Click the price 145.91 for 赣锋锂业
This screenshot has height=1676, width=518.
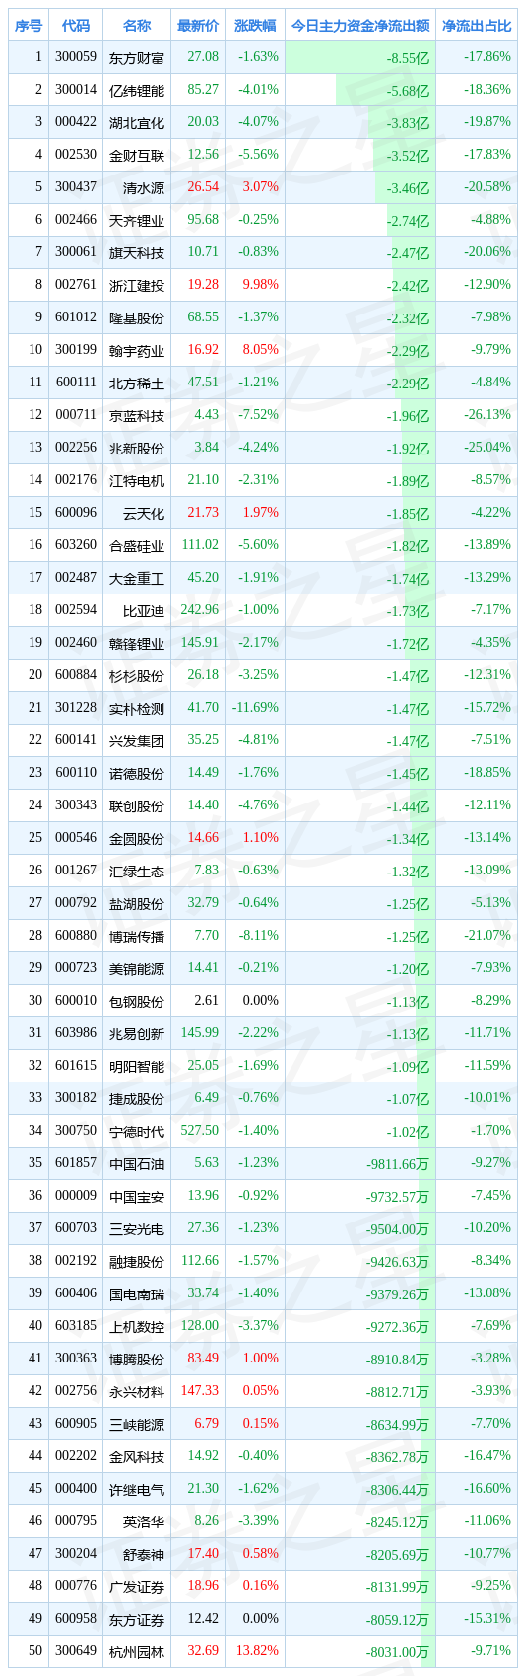click(x=200, y=643)
